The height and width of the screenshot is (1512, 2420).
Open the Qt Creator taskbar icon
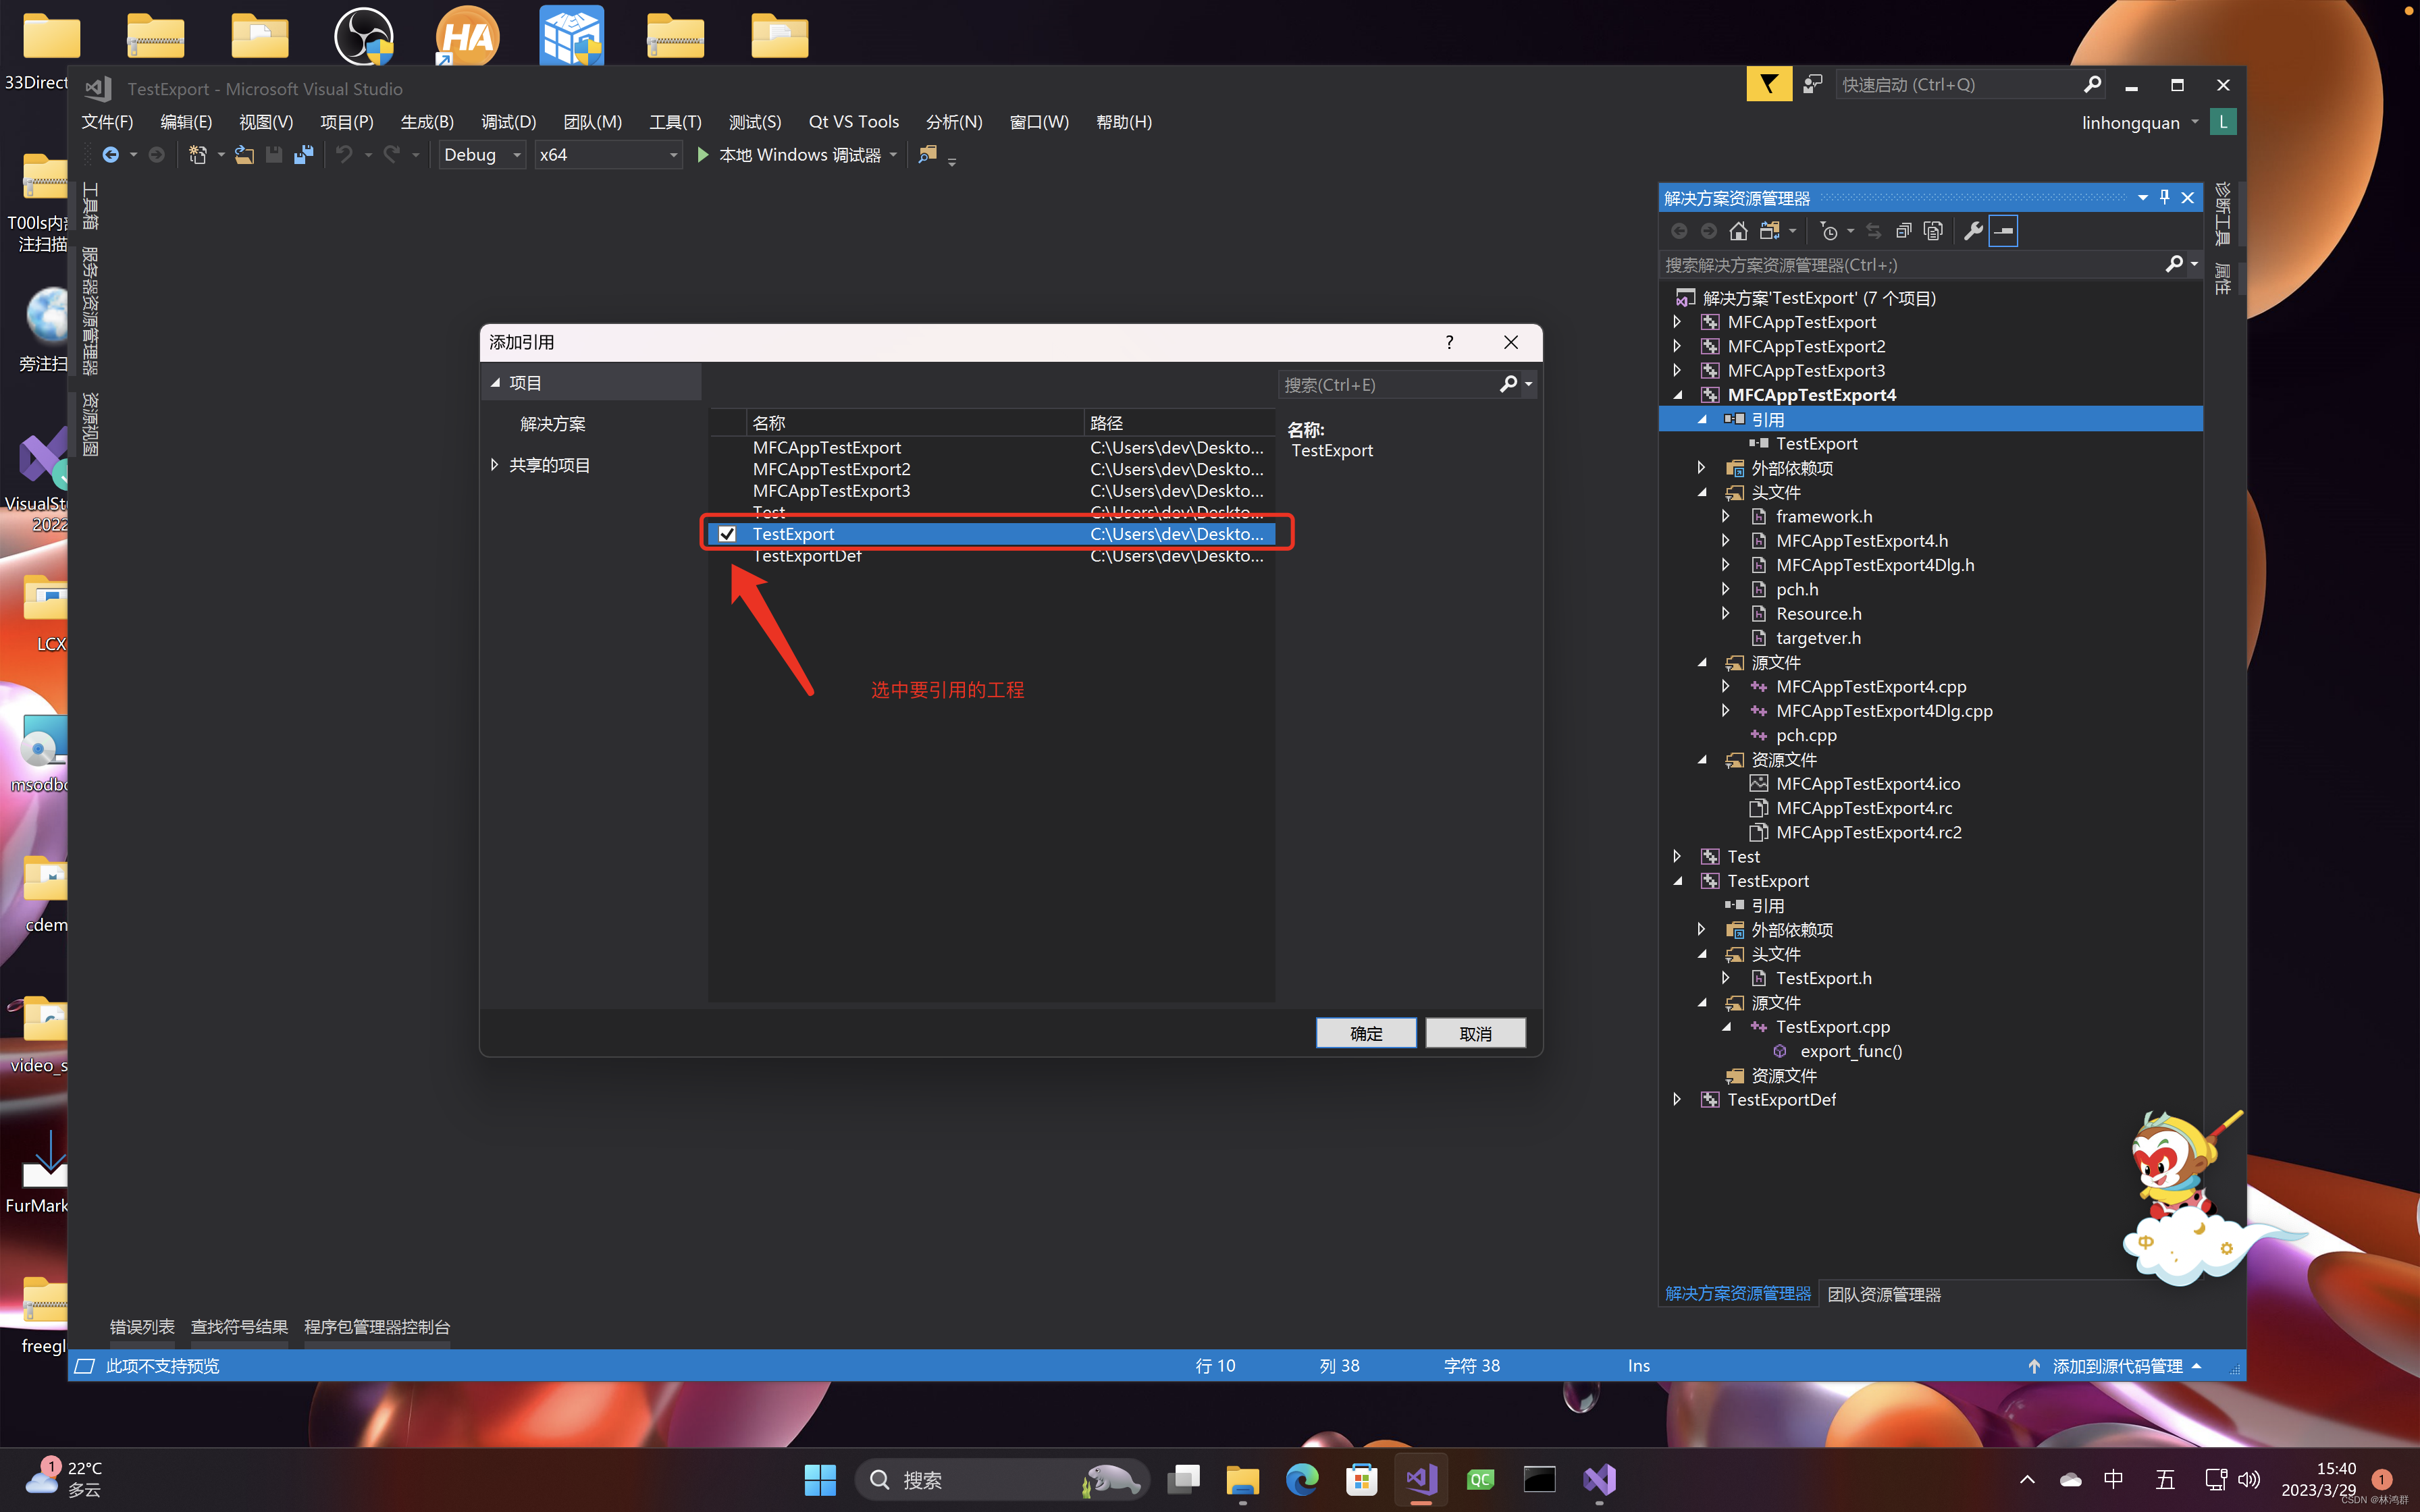click(x=1480, y=1479)
